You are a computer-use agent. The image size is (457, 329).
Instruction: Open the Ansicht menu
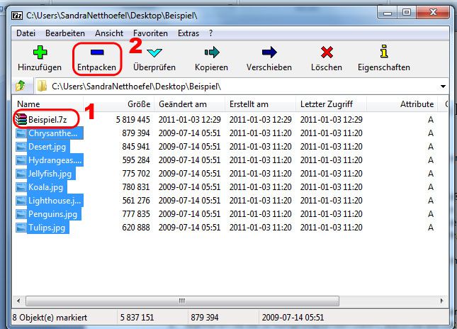pos(109,33)
